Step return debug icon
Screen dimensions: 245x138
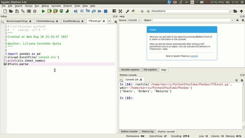pos(94,11)
